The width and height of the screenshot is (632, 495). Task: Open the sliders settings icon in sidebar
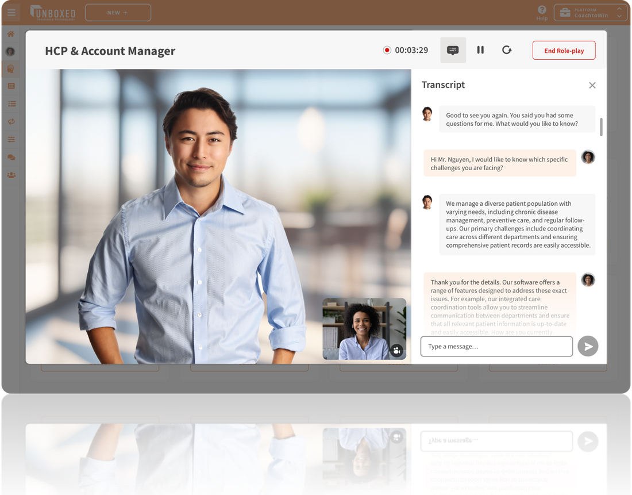[x=11, y=139]
